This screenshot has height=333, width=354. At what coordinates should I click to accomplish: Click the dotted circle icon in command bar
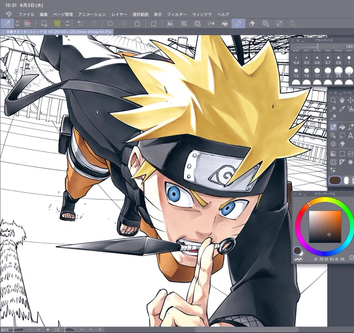coord(110,23)
